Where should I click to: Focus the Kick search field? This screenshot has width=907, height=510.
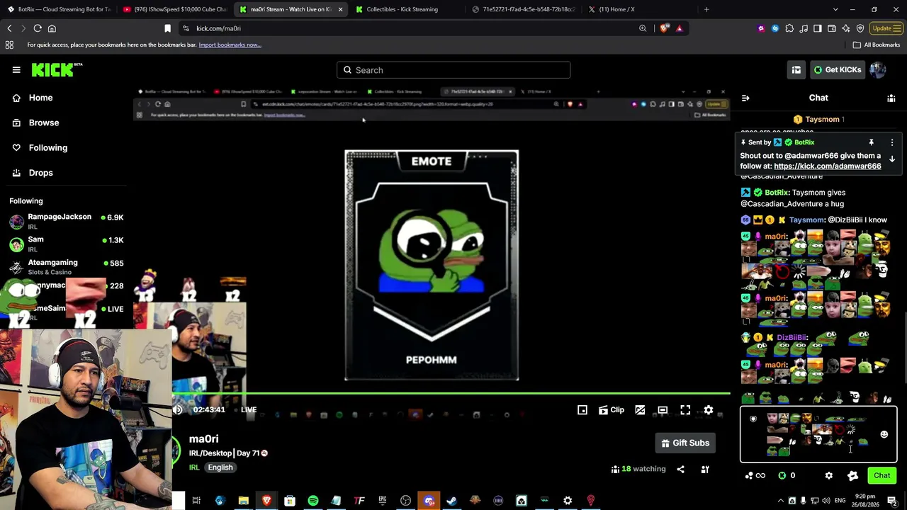(x=453, y=70)
